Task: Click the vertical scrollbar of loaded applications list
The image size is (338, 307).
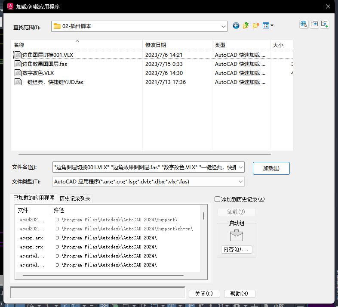Action: 203,216
